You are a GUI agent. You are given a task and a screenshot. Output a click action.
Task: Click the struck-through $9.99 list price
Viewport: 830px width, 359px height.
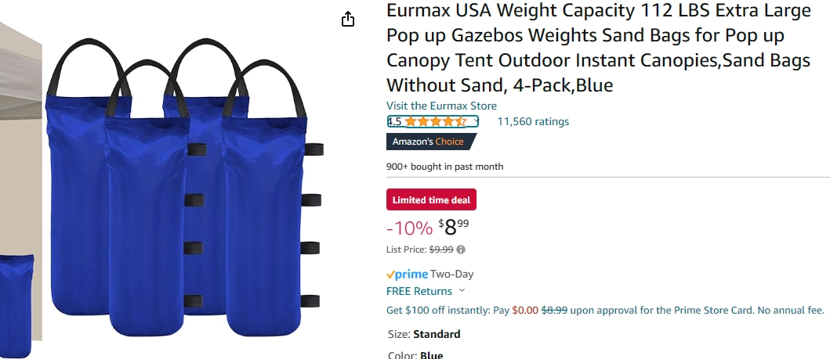pos(441,250)
